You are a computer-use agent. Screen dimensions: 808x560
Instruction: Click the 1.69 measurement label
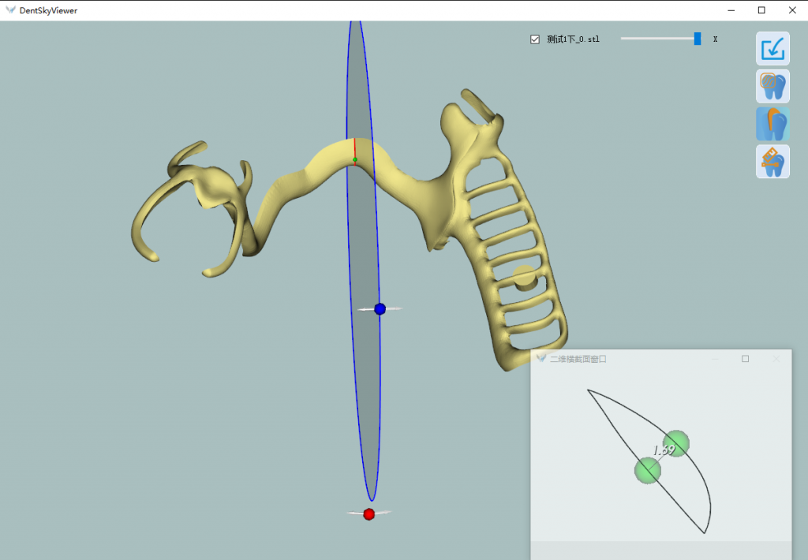[663, 450]
